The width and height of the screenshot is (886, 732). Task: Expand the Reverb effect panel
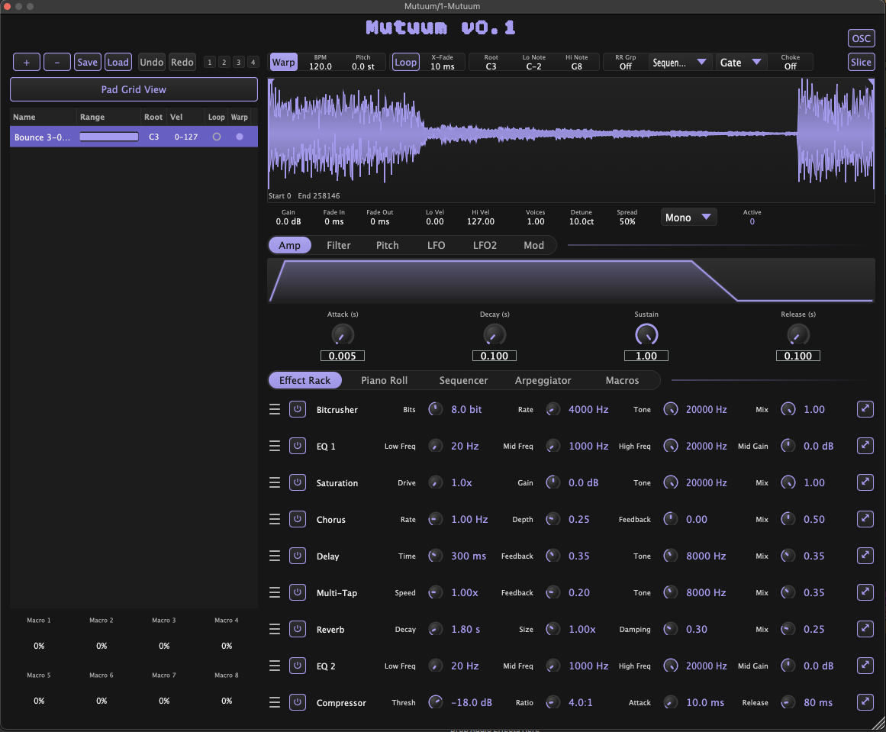pos(865,628)
